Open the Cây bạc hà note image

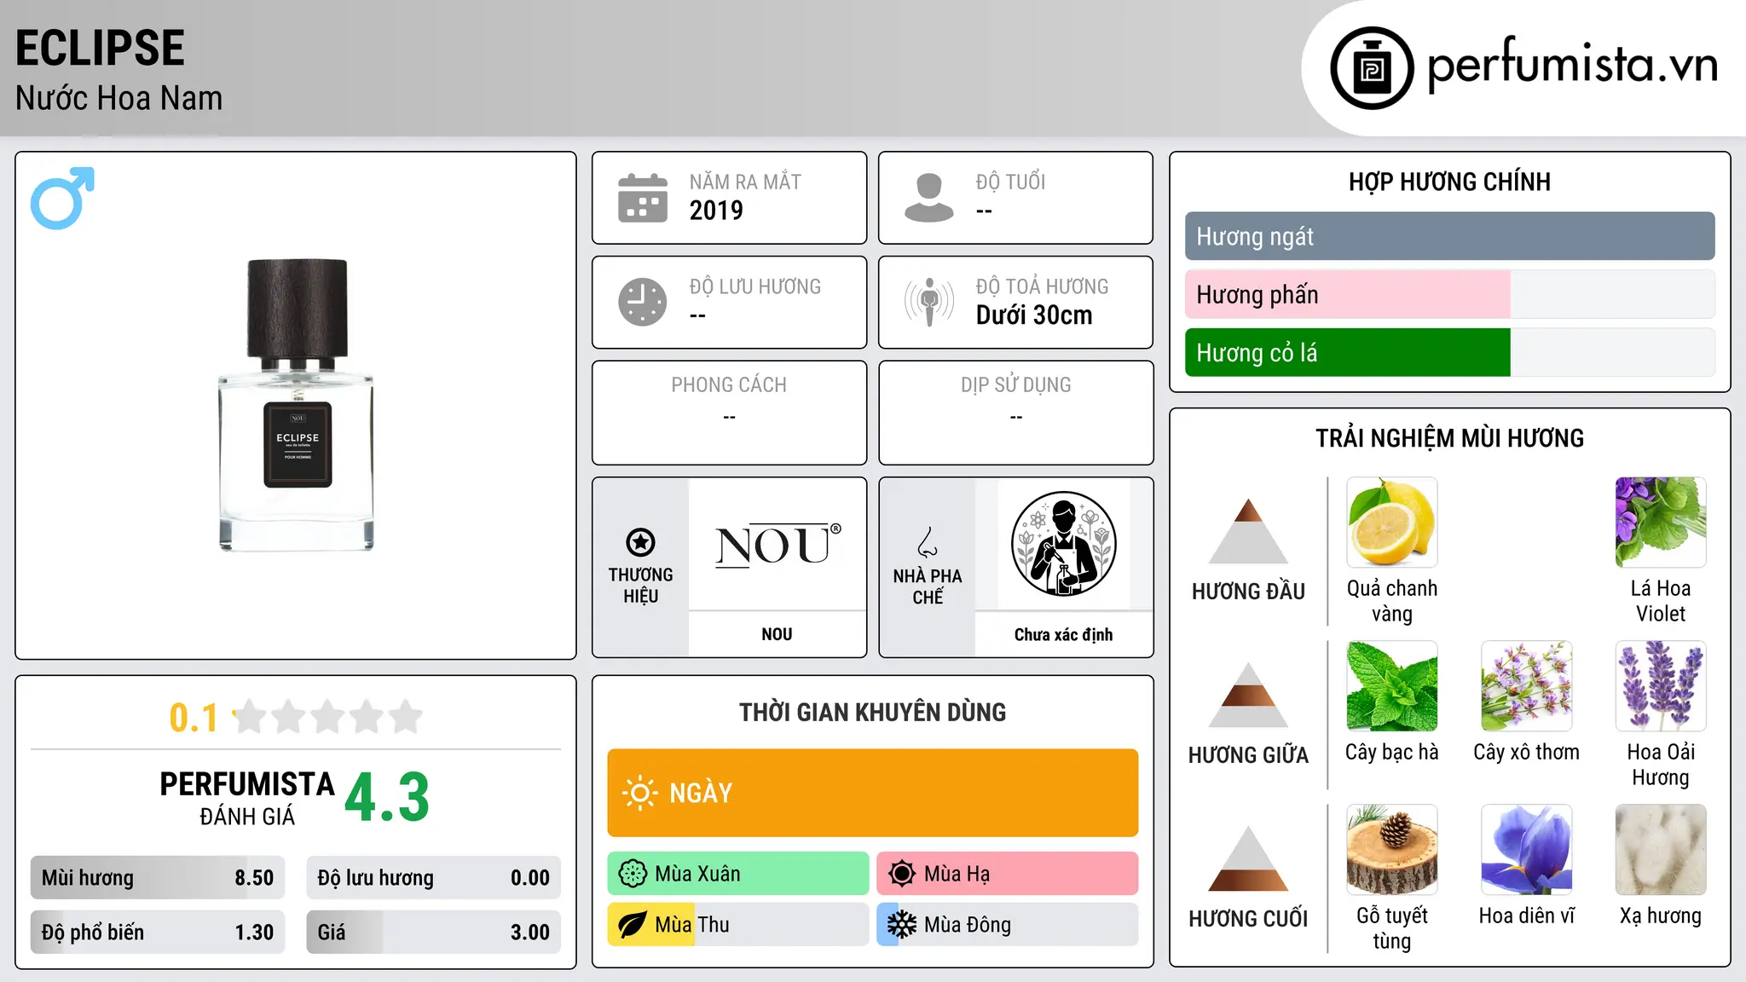tap(1392, 686)
